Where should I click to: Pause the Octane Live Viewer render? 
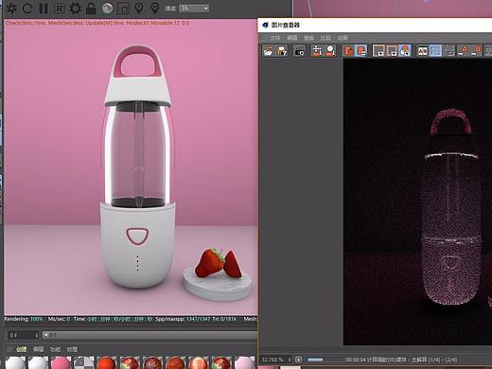(x=44, y=9)
